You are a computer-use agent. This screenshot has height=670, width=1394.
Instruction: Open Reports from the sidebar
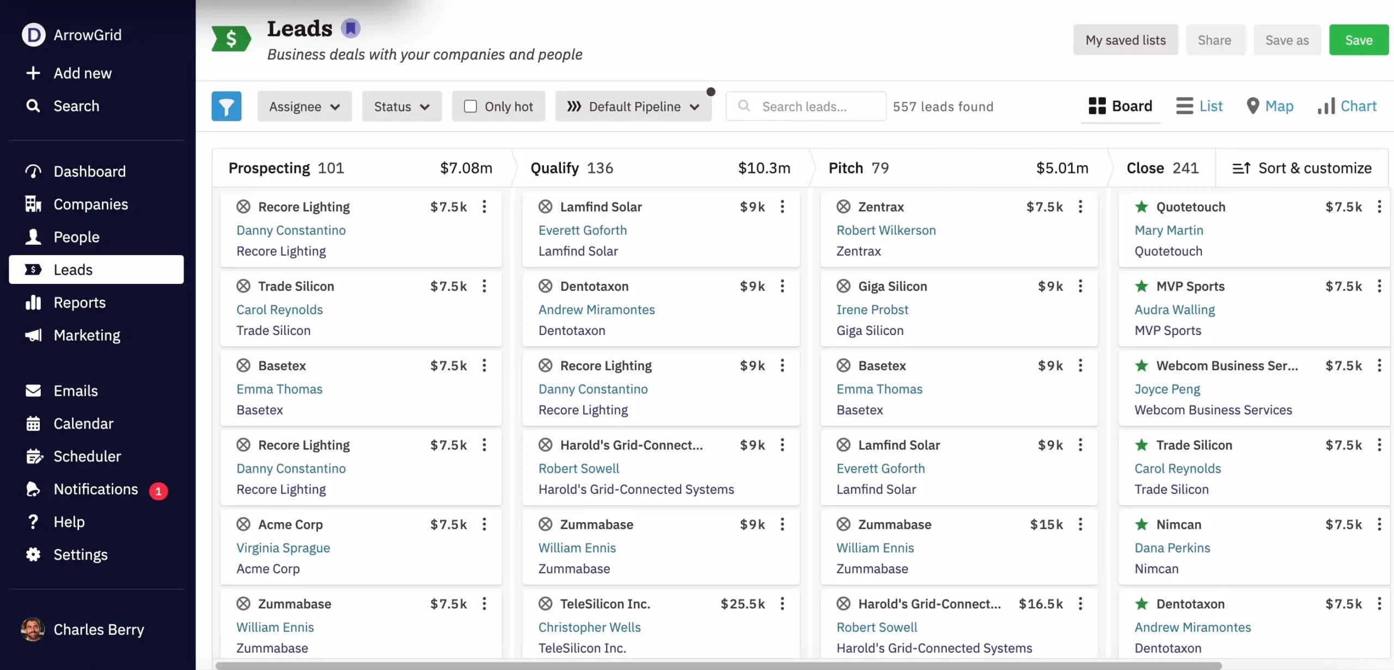(x=80, y=302)
